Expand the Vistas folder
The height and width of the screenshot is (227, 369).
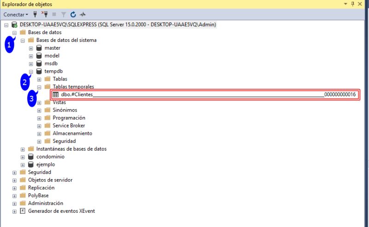coord(39,103)
